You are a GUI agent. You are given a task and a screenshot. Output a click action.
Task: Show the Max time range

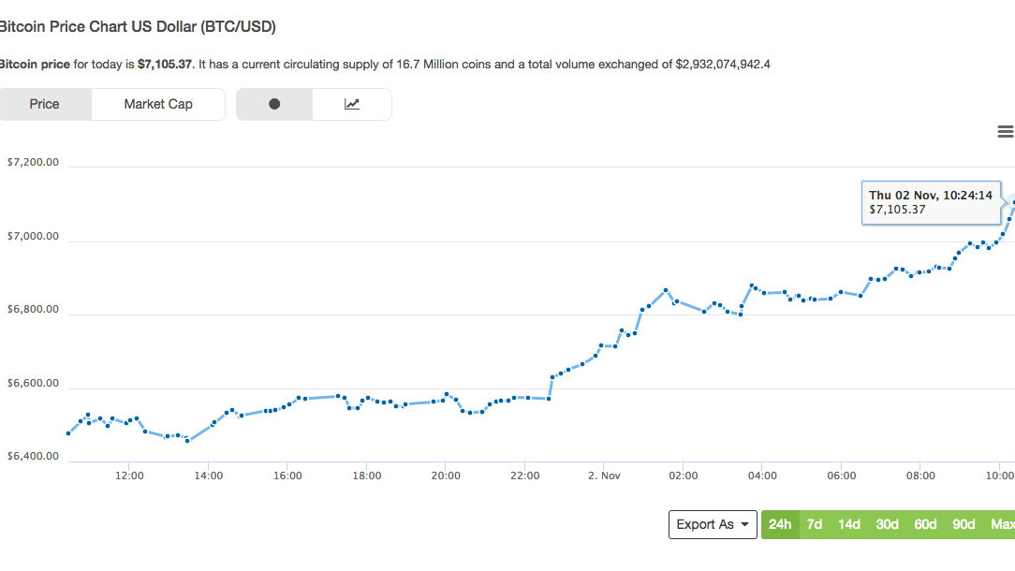point(1002,524)
